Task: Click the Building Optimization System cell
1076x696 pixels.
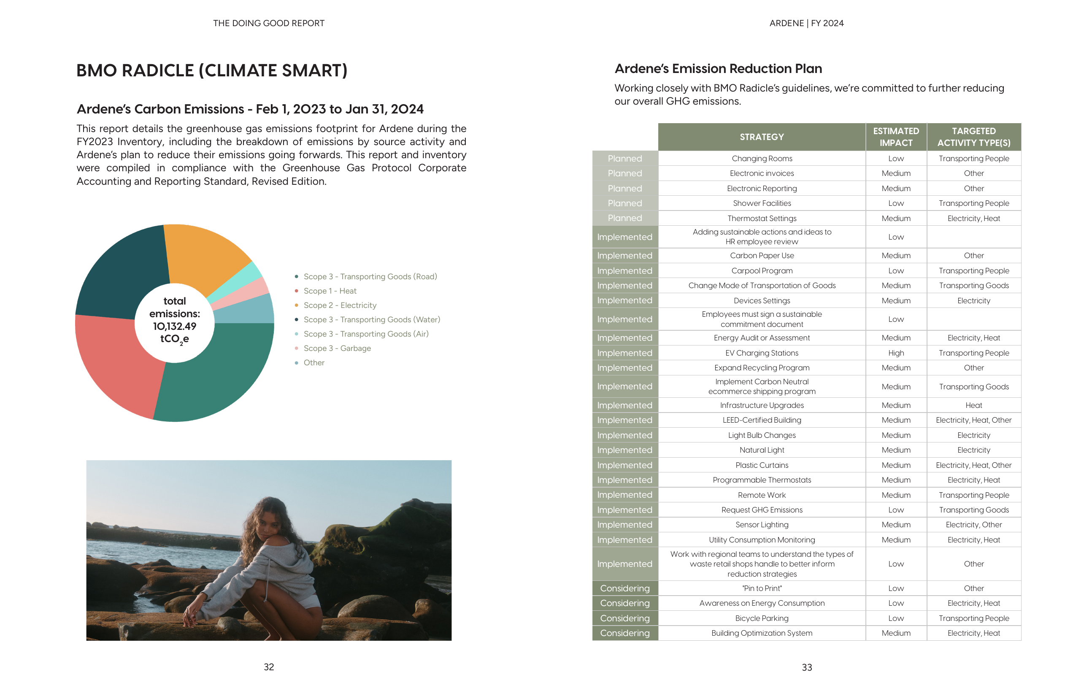Action: (762, 633)
